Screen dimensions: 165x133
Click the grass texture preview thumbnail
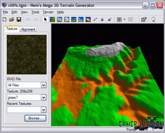coord(27,55)
